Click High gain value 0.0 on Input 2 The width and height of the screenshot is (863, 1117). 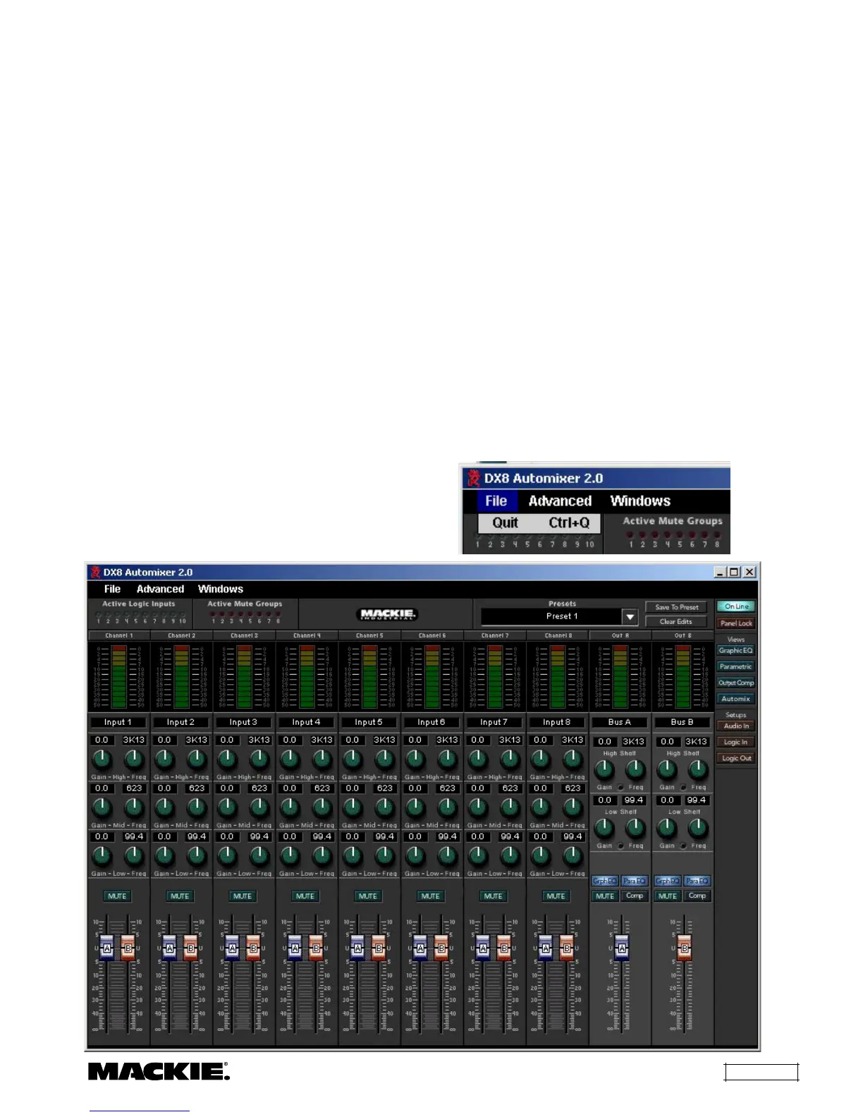click(164, 740)
